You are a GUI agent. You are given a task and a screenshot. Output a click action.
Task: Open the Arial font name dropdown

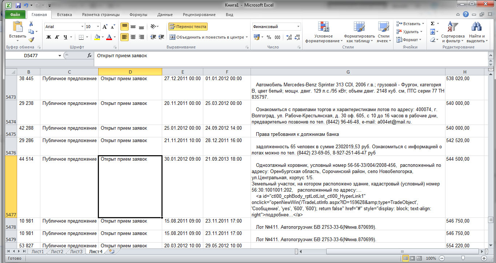point(82,27)
